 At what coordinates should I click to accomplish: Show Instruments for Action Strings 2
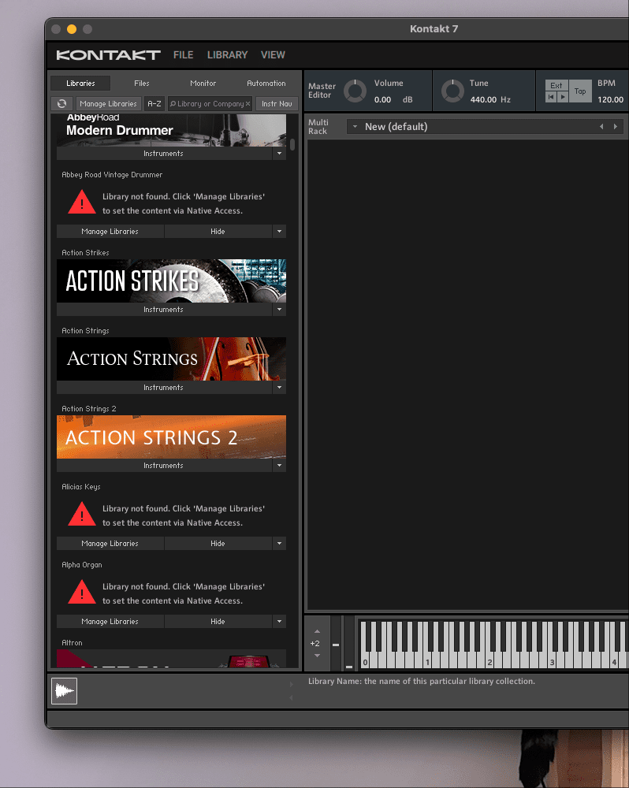[x=164, y=466]
